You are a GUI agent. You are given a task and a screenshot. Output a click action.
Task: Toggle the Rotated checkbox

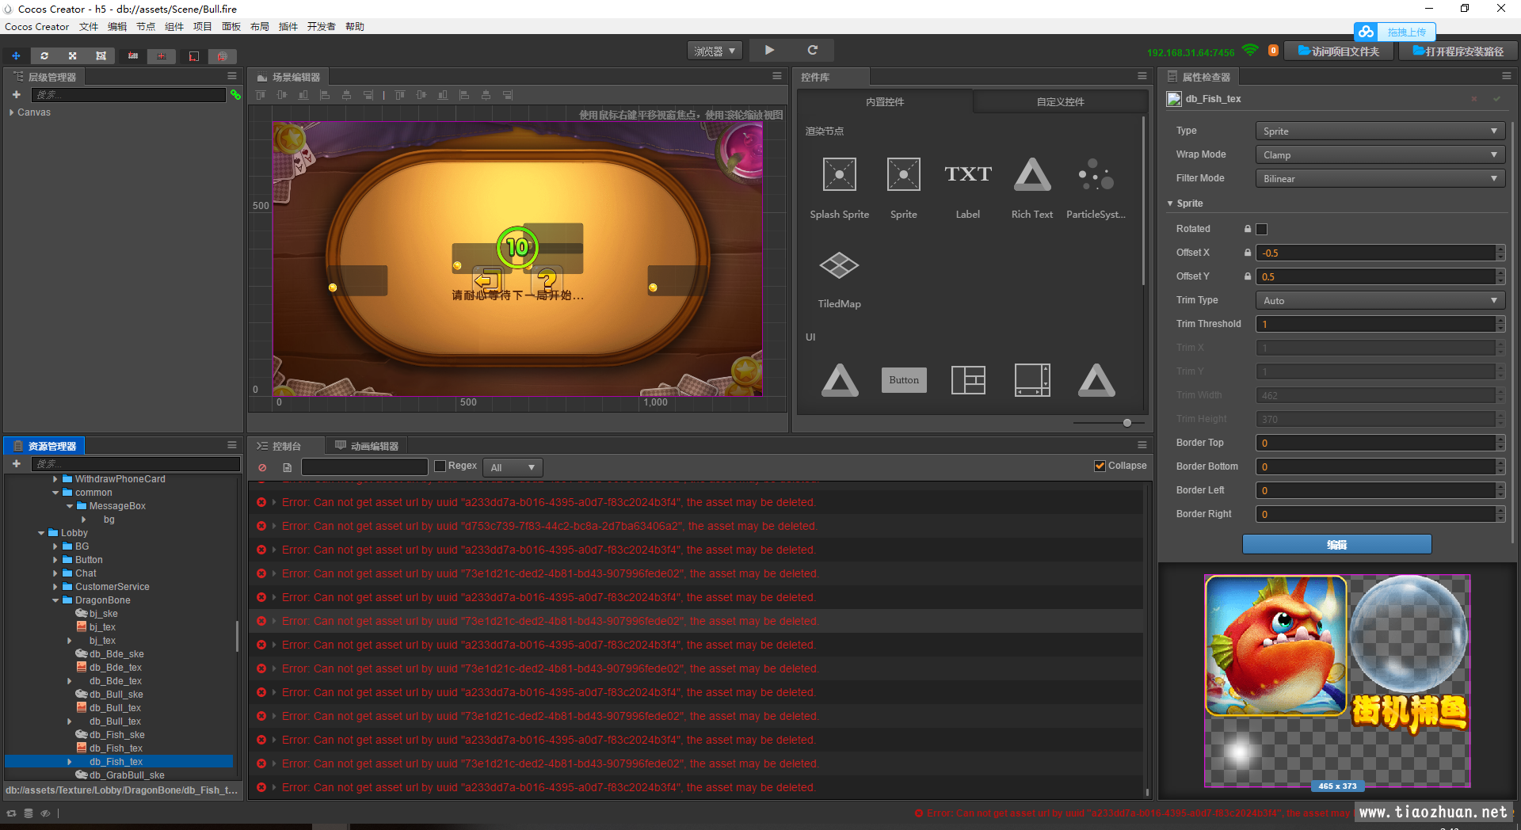(1262, 229)
